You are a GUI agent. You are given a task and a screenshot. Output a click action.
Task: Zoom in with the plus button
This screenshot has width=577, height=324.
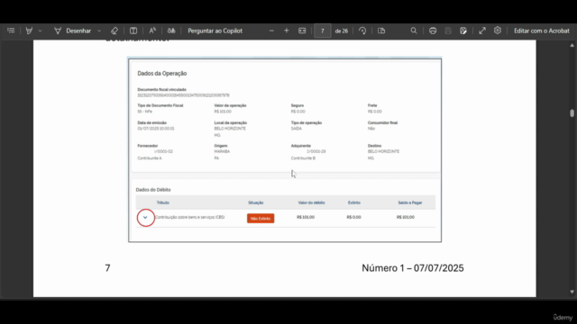tap(287, 31)
